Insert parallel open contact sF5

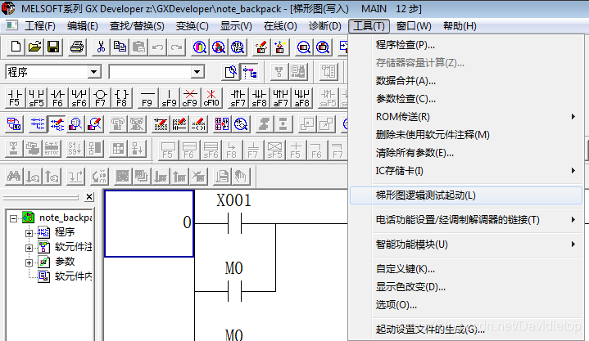36,98
